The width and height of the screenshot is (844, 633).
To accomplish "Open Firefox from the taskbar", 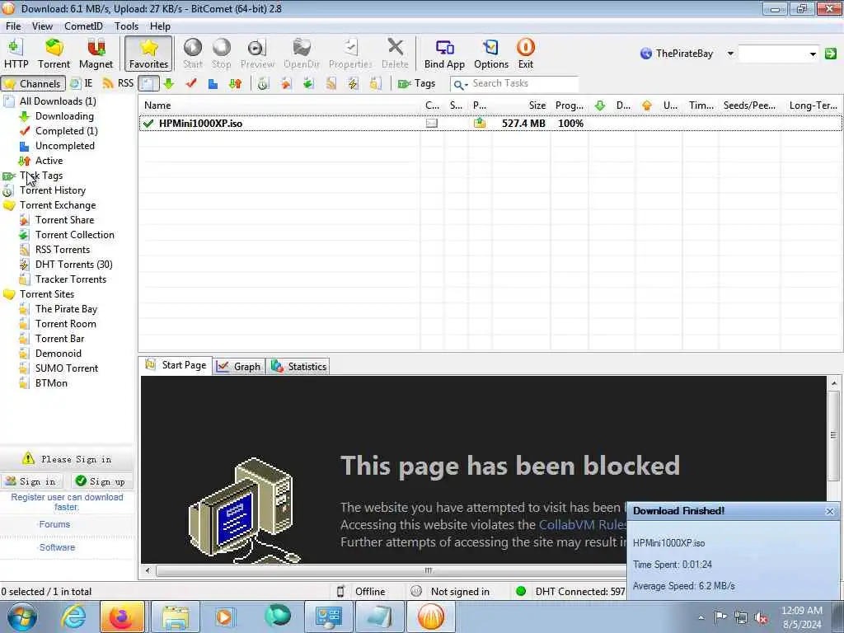I will click(122, 617).
